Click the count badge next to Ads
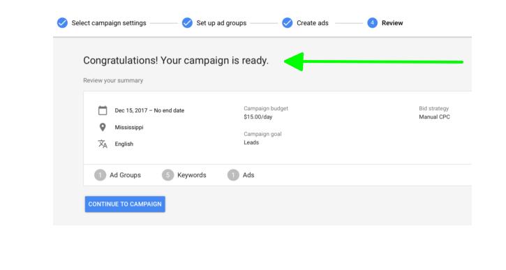506x270 pixels. [x=233, y=175]
